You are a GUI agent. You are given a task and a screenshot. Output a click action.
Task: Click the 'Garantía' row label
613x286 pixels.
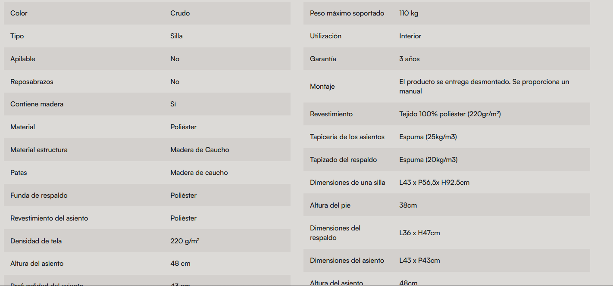pos(323,59)
